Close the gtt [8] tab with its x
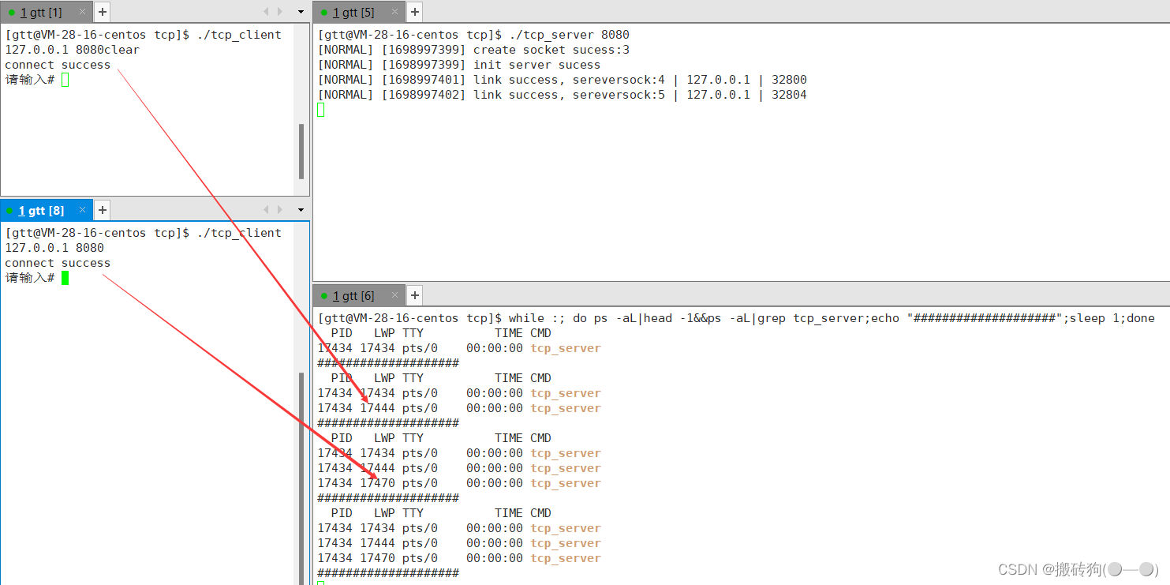The width and height of the screenshot is (1170, 585). (x=82, y=210)
